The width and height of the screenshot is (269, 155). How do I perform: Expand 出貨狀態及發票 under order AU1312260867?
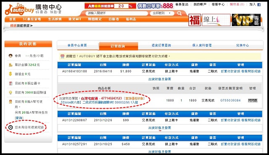pos(160,128)
